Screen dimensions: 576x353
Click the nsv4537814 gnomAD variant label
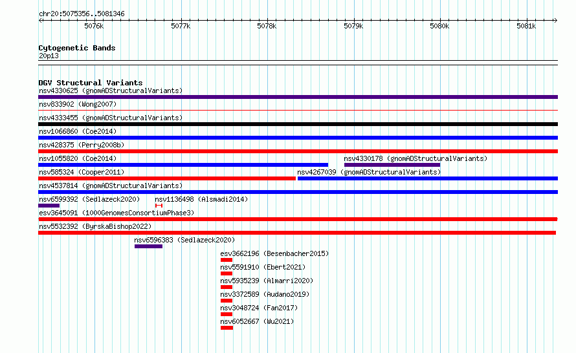pos(111,186)
